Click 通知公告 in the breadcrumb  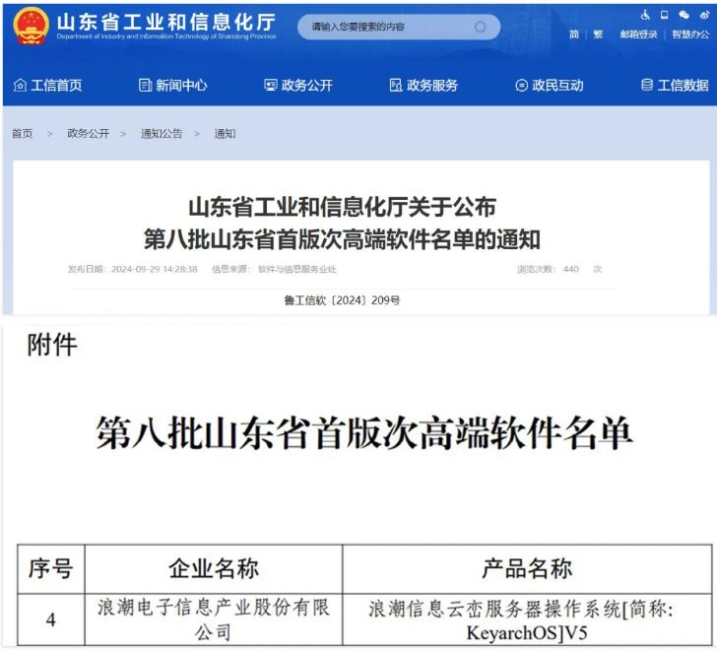point(162,134)
